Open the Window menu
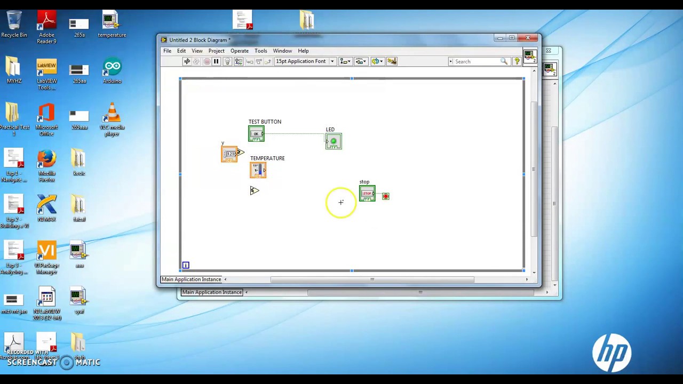The width and height of the screenshot is (683, 384). (x=282, y=51)
